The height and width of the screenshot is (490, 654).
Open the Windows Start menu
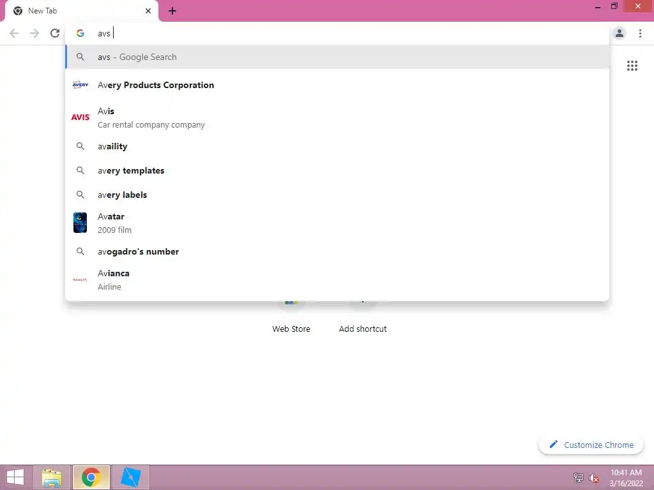(15, 477)
